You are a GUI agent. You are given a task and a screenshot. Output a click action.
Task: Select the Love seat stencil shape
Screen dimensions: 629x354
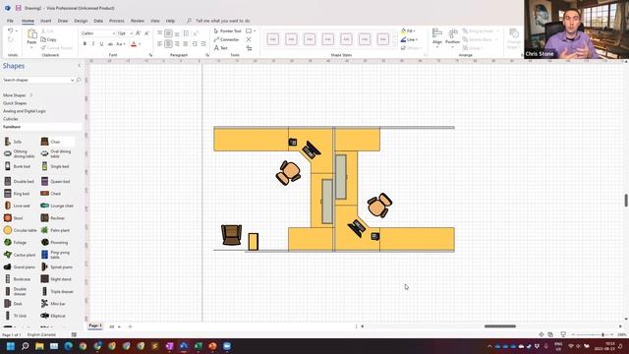pyautogui.click(x=17, y=206)
